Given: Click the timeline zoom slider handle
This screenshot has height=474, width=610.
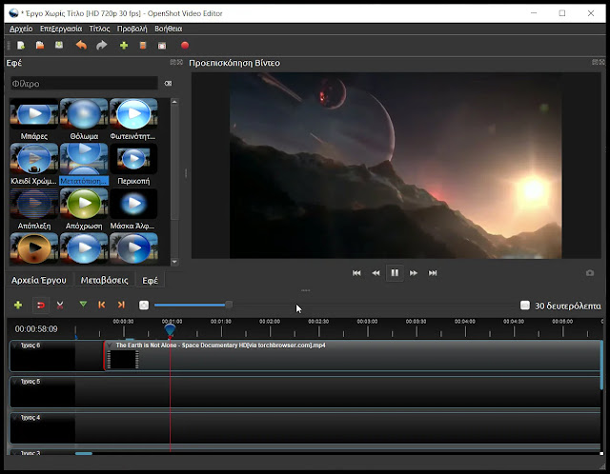Looking at the screenshot, I should click(229, 305).
